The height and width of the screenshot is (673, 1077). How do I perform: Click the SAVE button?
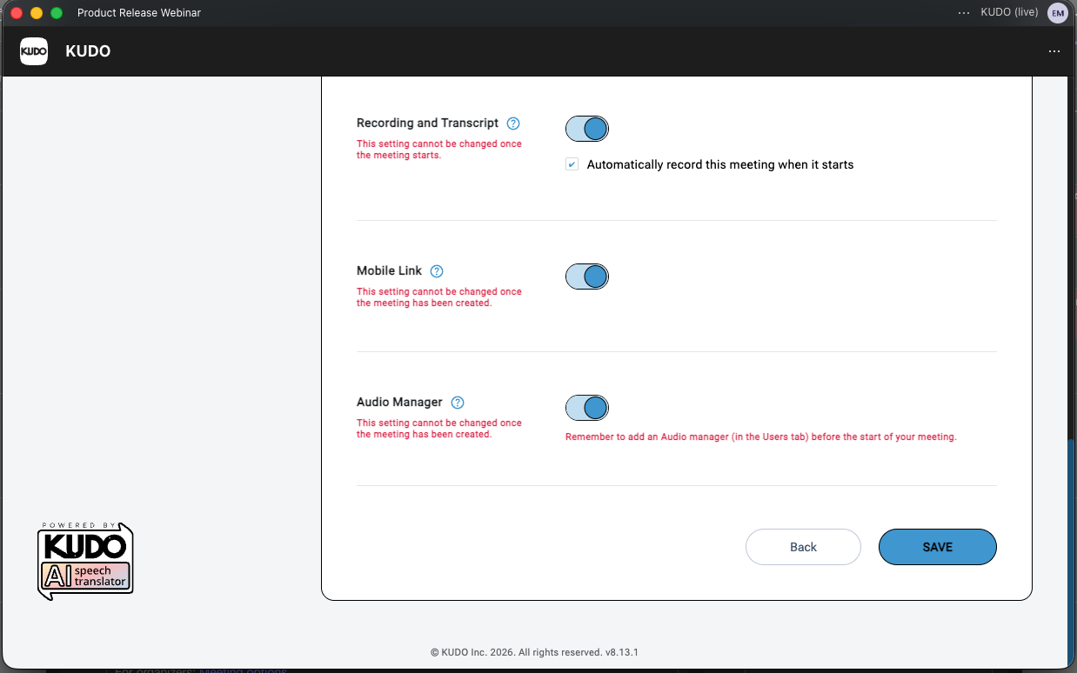click(938, 547)
